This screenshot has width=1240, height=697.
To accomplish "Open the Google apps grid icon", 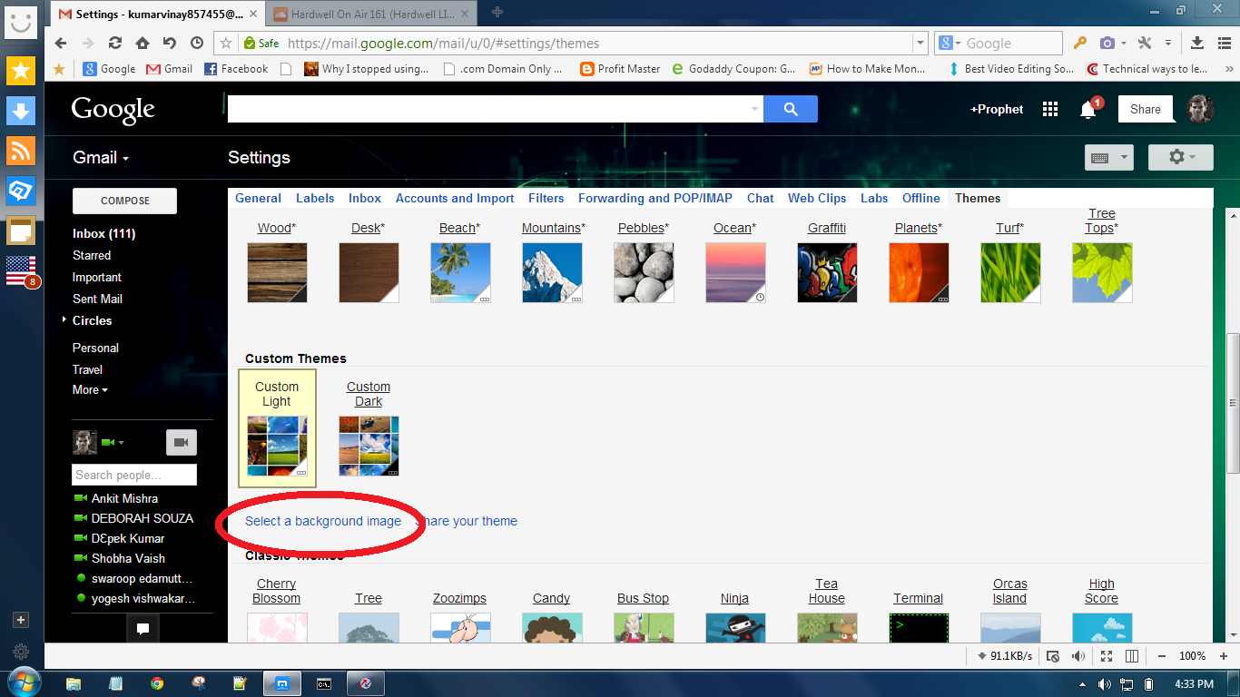I will [1050, 109].
